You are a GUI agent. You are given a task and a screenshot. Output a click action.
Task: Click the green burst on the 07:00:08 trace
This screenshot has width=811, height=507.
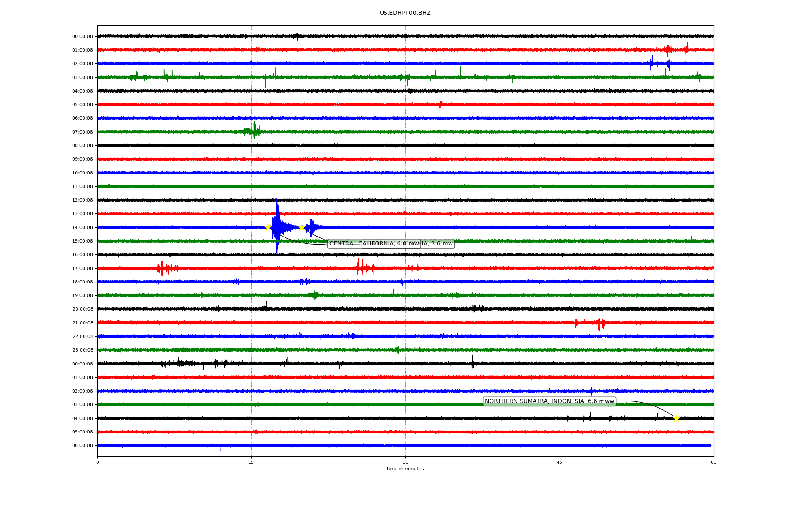tap(254, 131)
